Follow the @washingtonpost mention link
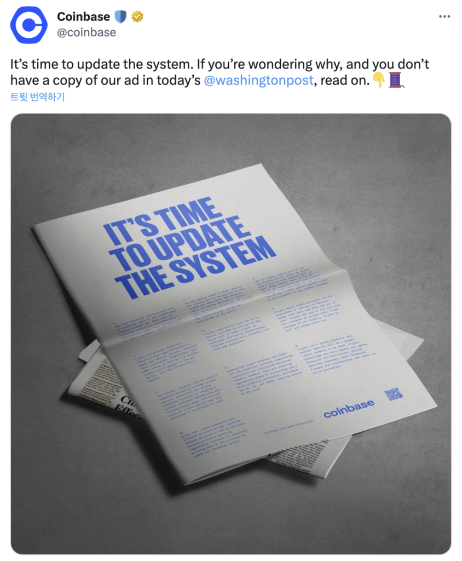462x561 pixels. tap(258, 80)
